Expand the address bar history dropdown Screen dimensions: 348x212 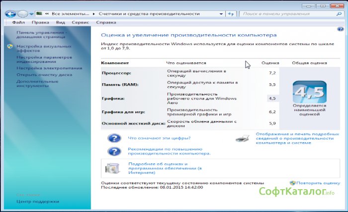[221, 14]
